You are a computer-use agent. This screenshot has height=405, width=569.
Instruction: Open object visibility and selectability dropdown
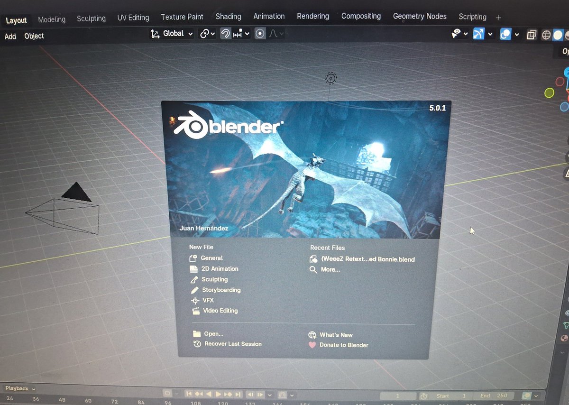pyautogui.click(x=459, y=34)
